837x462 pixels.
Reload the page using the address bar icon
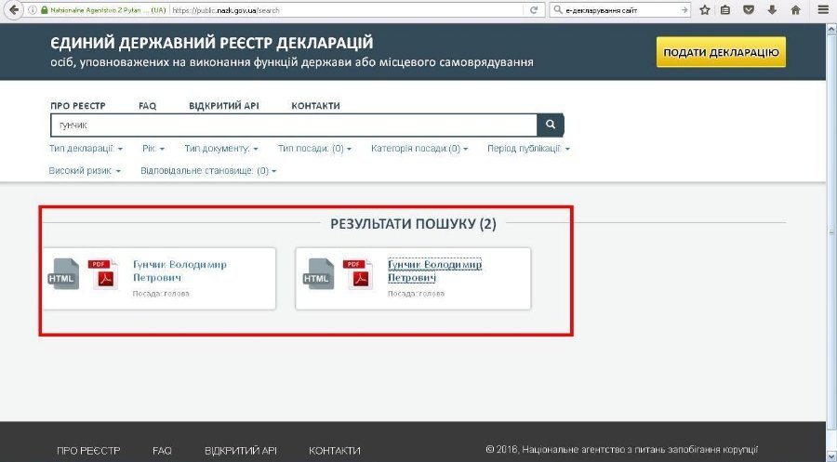click(533, 10)
